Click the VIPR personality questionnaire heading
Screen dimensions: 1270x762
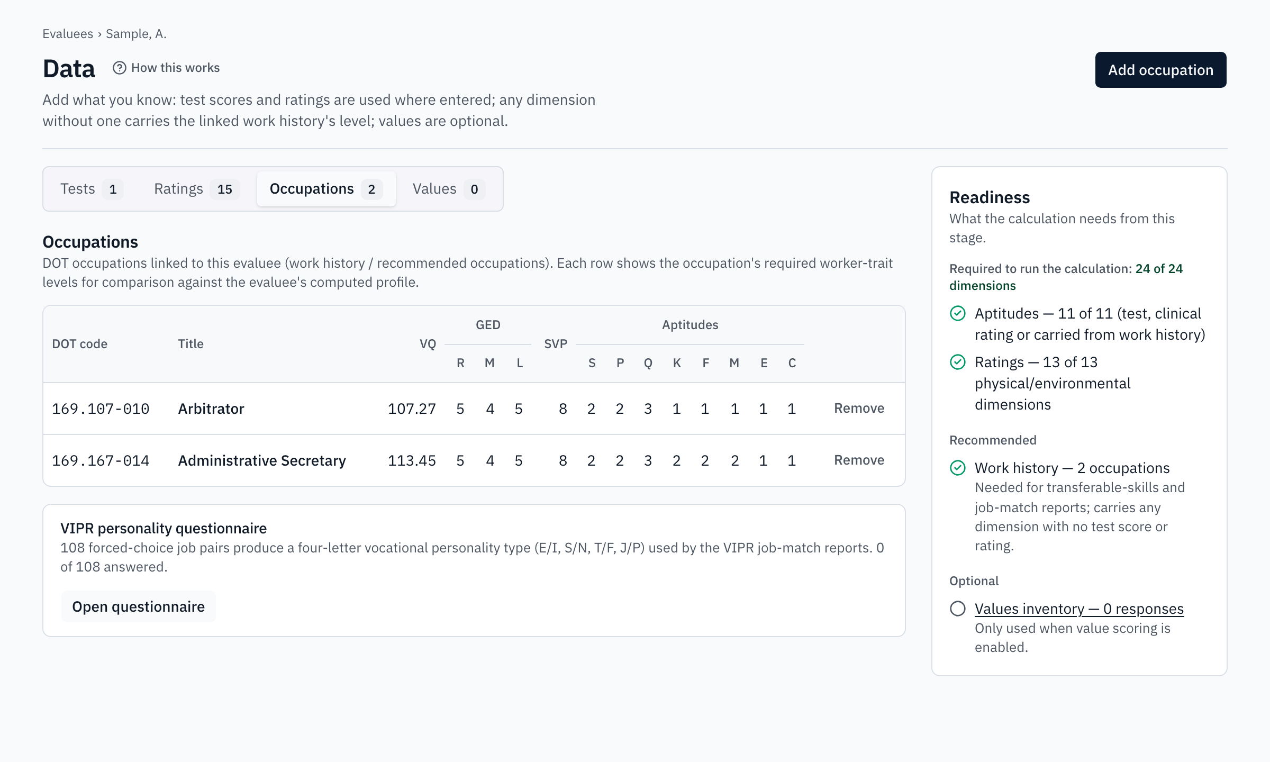[164, 528]
